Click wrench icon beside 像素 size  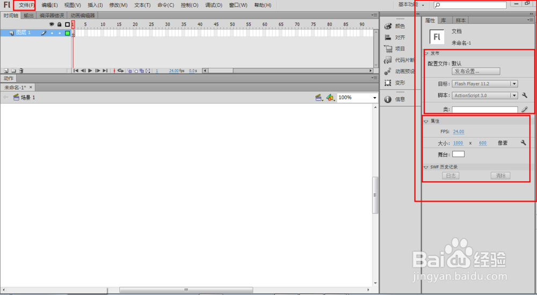click(523, 143)
